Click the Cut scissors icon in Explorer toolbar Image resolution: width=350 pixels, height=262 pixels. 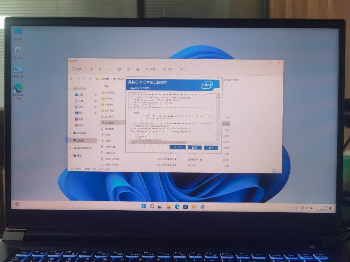[x=92, y=69]
